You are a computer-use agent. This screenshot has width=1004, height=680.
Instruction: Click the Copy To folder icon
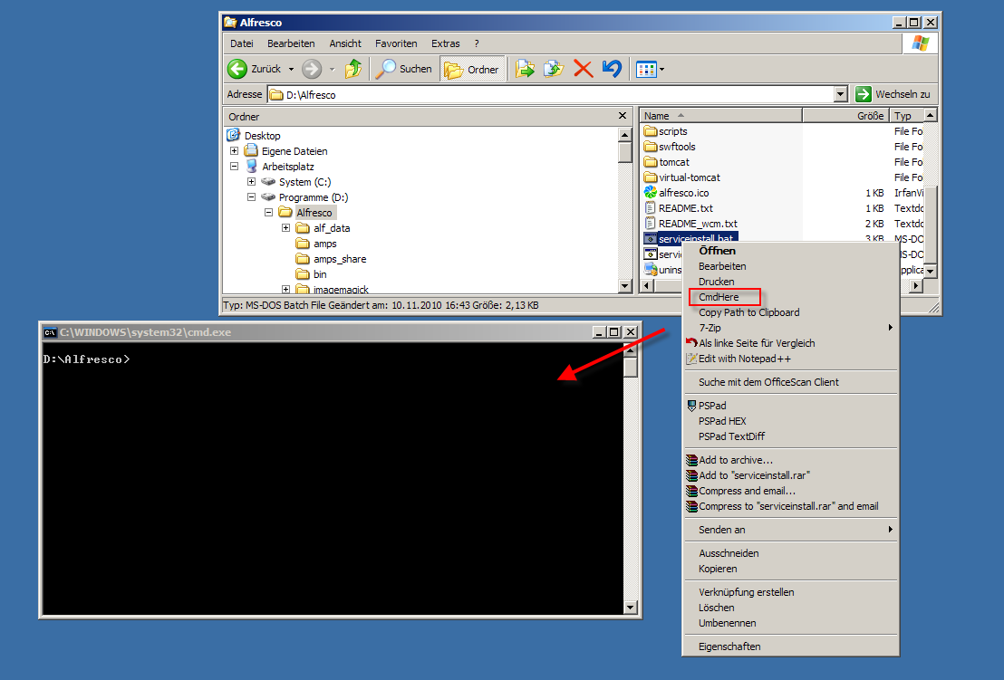tap(554, 69)
